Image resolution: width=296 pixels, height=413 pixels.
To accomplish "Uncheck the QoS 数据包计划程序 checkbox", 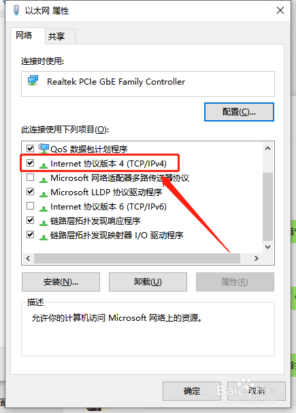I will pos(30,148).
